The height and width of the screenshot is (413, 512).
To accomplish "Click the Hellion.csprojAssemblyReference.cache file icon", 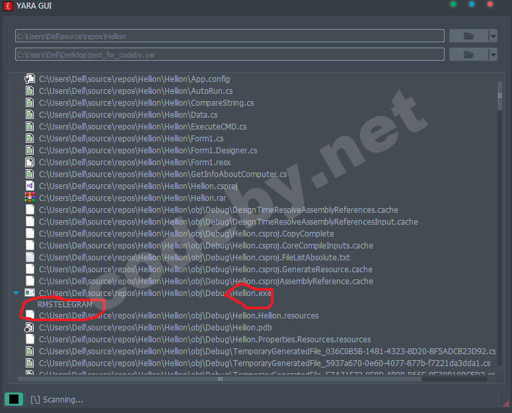I will coord(30,281).
